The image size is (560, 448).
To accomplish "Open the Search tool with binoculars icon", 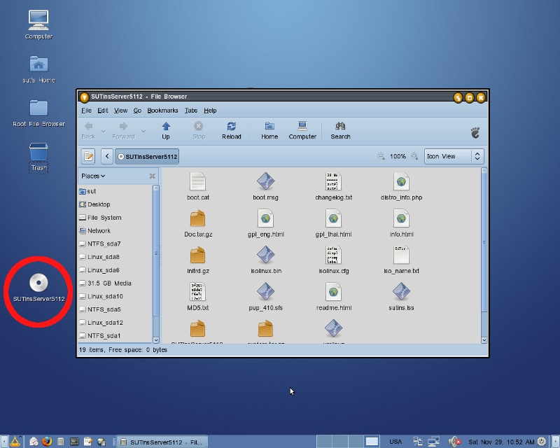I will pos(340,130).
